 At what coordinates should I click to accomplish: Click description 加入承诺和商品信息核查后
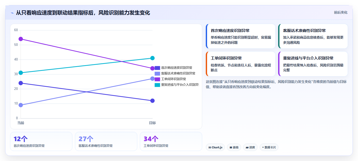coord(313,40)
